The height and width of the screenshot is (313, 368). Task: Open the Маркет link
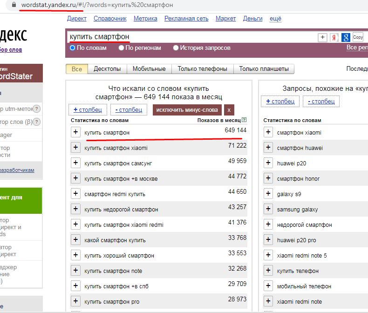click(226, 19)
